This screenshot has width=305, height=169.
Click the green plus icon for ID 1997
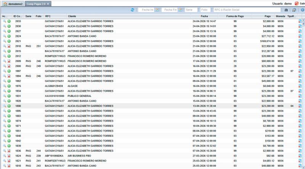point(9,71)
